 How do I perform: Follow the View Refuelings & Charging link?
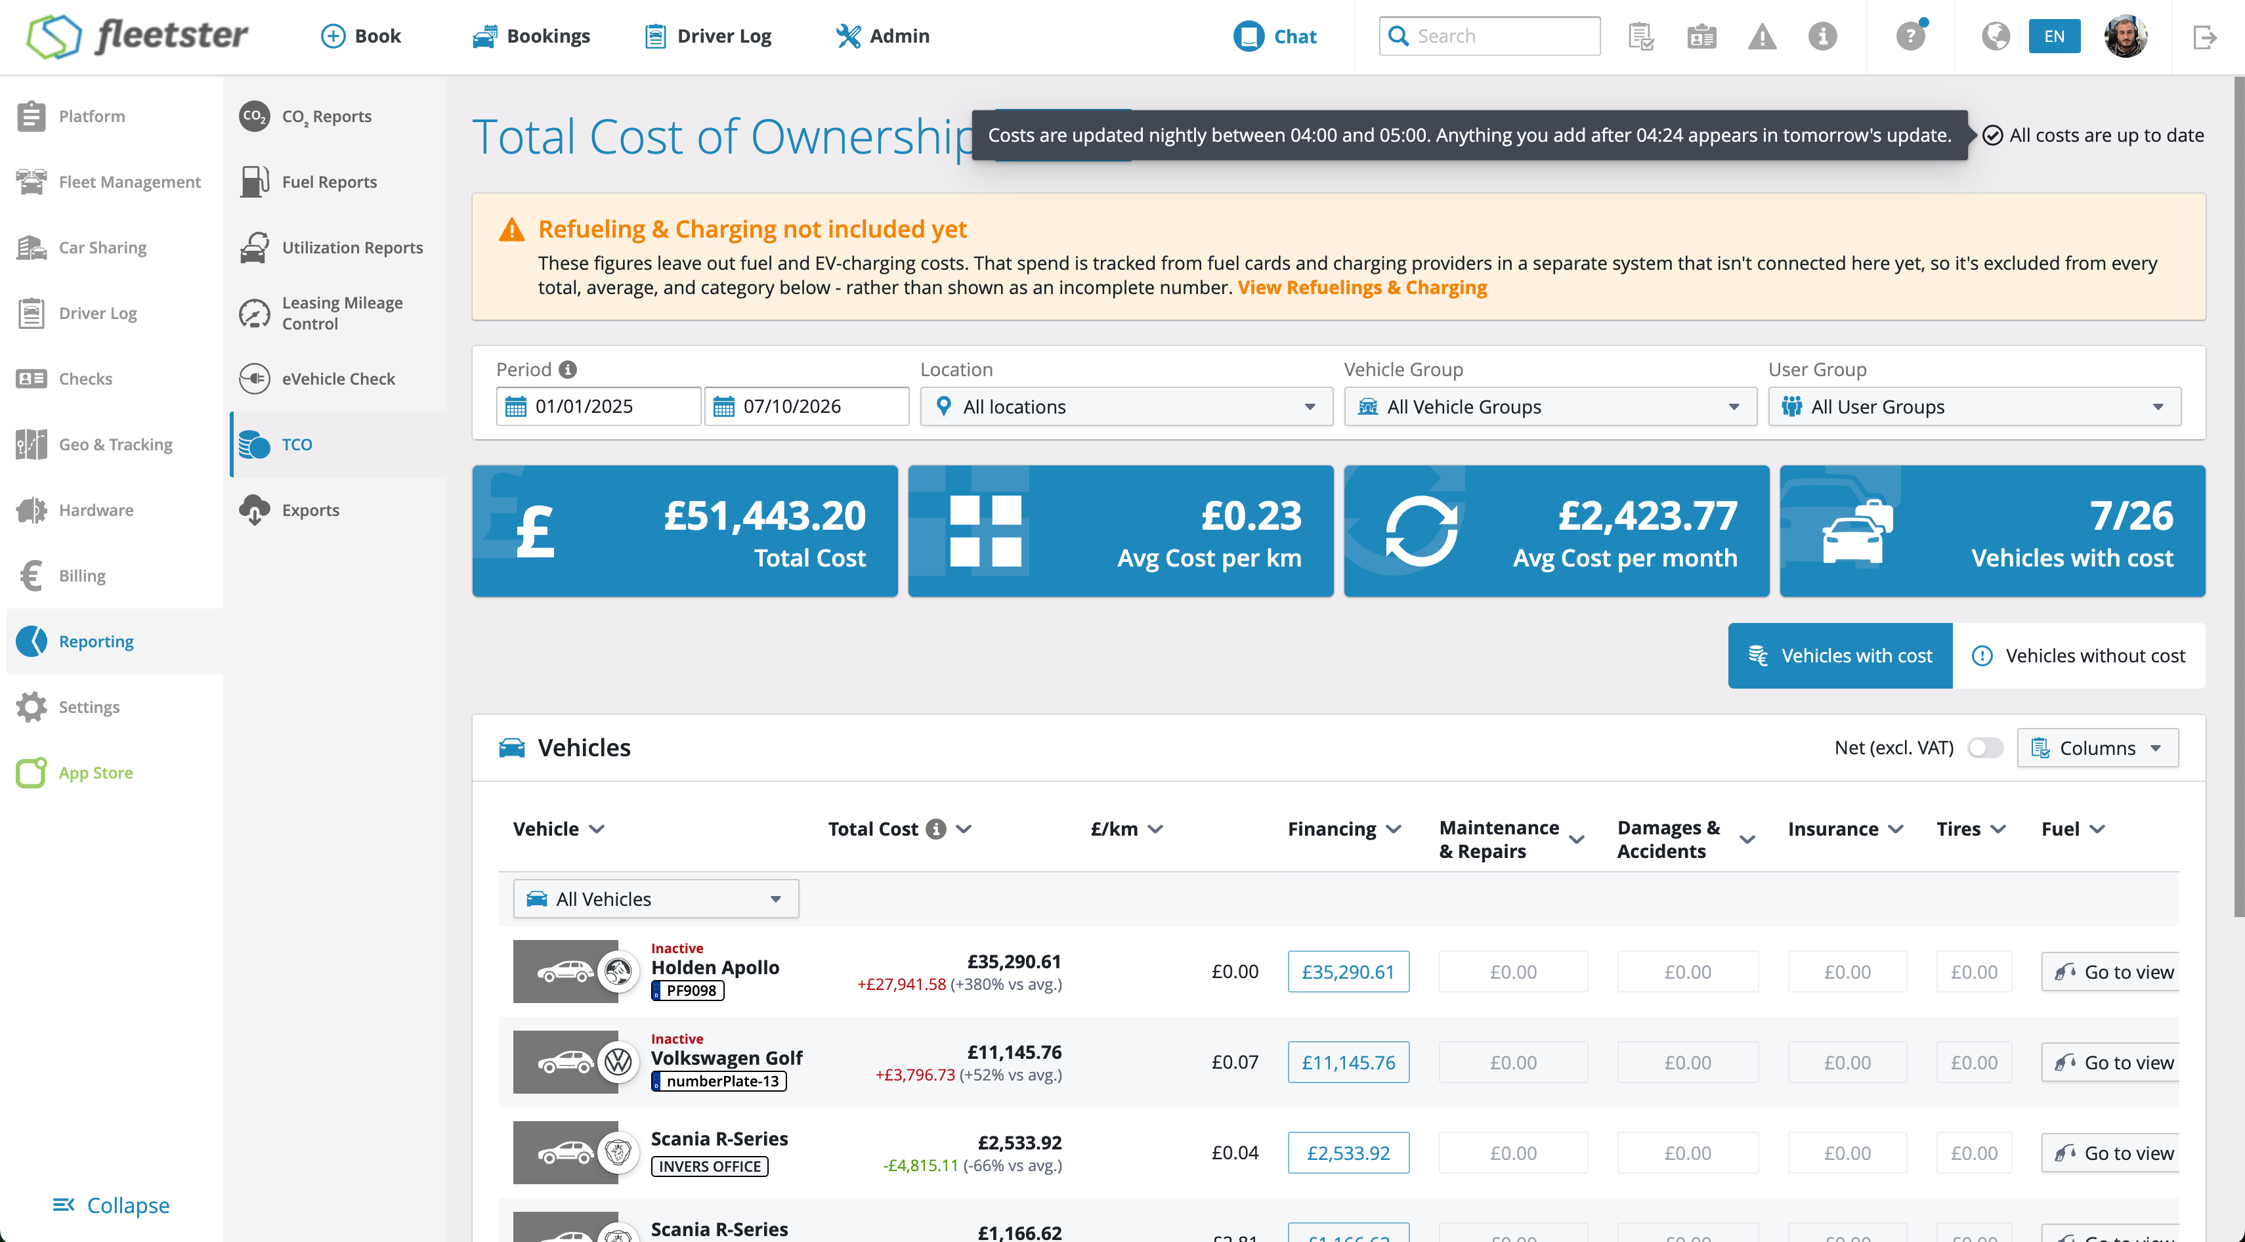point(1362,288)
